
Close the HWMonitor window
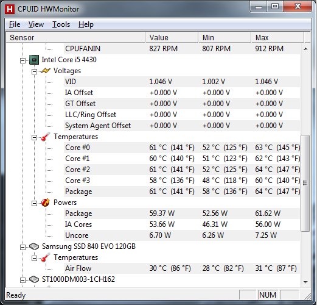pos(298,7)
